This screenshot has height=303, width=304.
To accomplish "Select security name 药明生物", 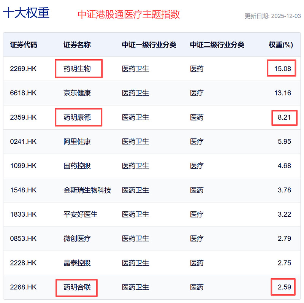I will tap(77, 69).
